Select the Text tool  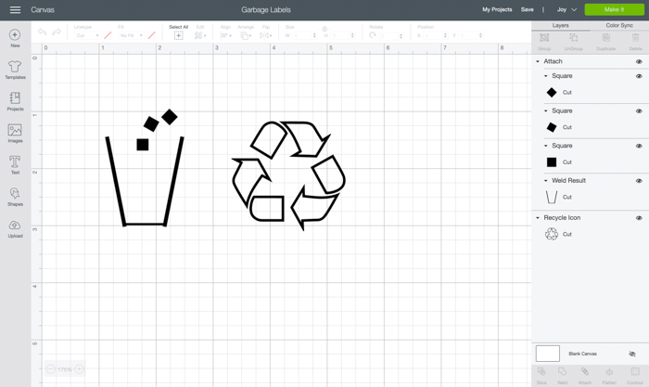coord(15,165)
